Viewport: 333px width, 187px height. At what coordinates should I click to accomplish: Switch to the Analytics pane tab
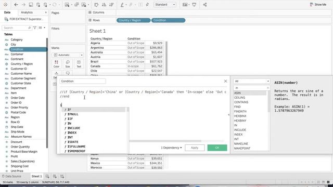tap(27, 12)
